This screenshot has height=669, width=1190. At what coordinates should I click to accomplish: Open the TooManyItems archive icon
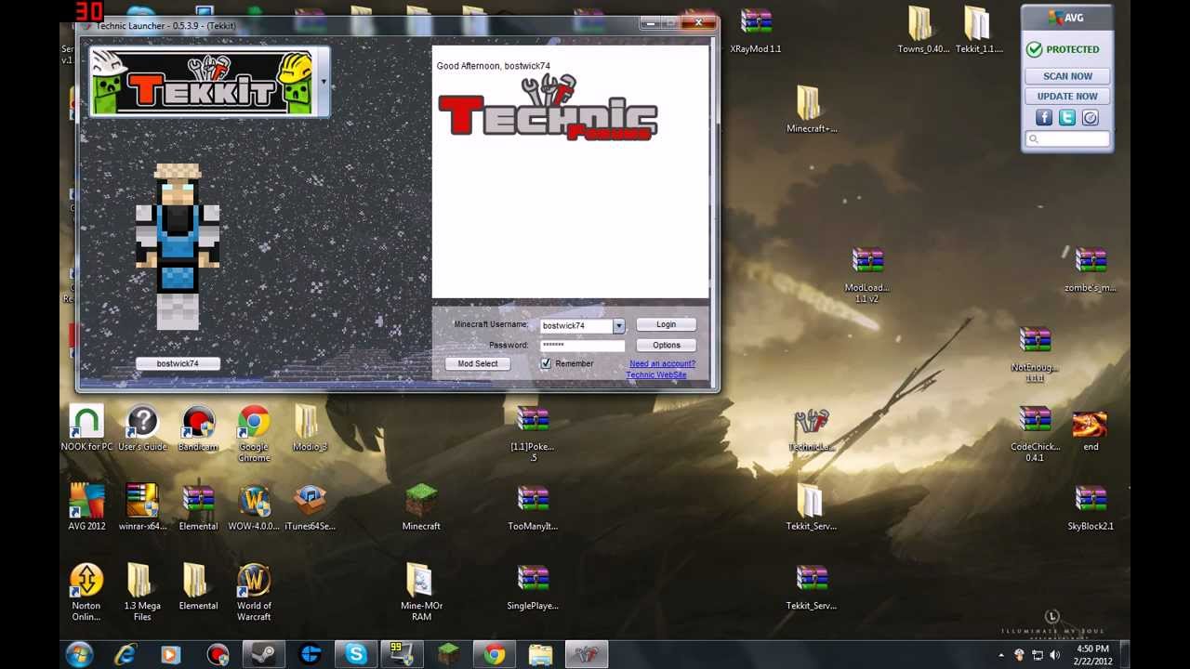tap(533, 502)
